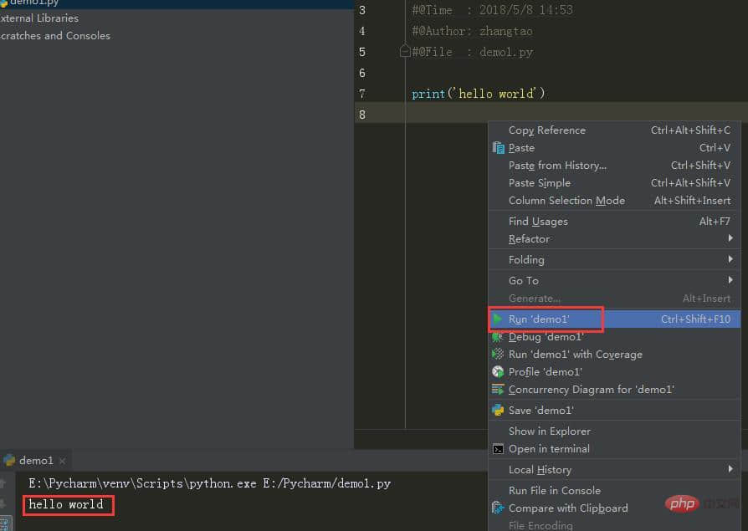Choose Paste from History...
Screen dimensions: 748x531
[614, 166]
